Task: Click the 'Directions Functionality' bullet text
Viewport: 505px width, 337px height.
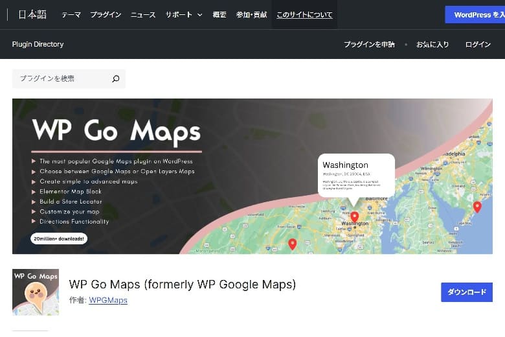Action: pyautogui.click(x=74, y=222)
